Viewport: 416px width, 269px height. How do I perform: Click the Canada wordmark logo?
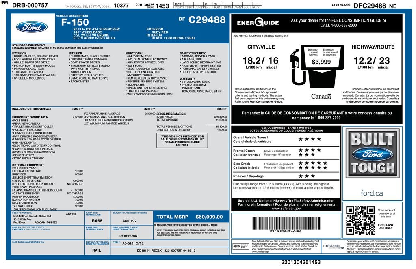[322, 96]
